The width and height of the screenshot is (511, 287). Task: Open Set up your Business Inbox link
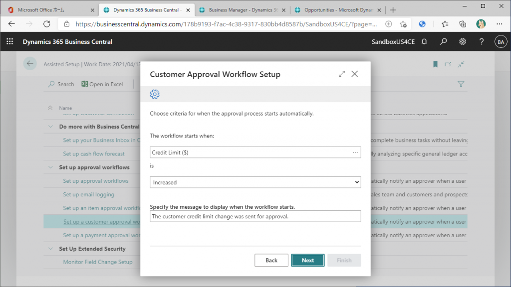point(101,140)
